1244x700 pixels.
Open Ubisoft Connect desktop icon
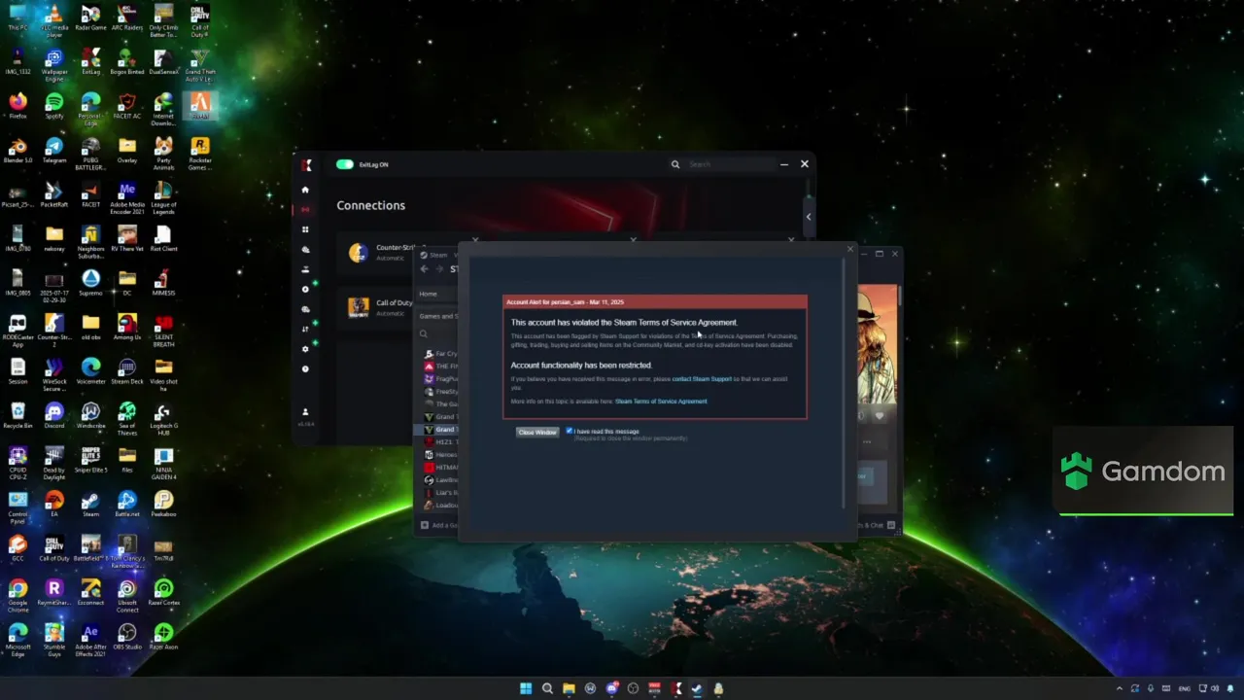(127, 595)
